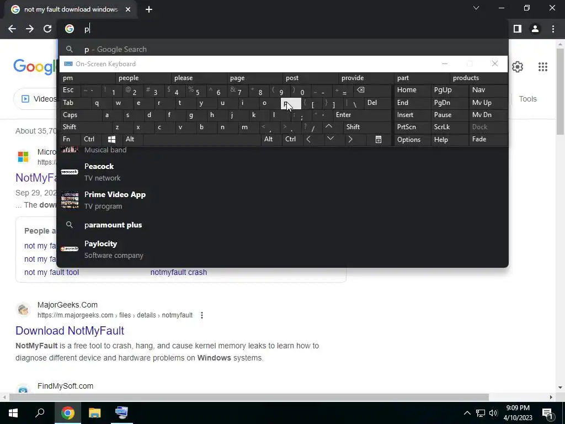Click the context menu key on keyboard
565x424 pixels.
[x=379, y=139]
